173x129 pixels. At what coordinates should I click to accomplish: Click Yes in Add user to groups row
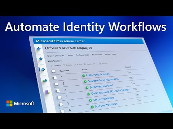pos(139,100)
